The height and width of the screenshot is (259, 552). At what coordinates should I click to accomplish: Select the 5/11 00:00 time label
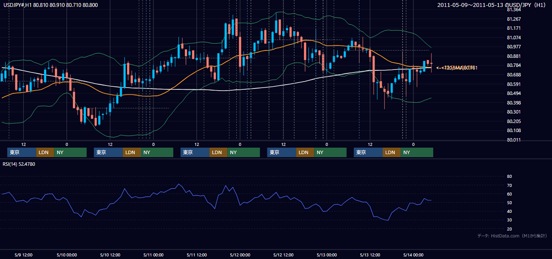pos(153,255)
